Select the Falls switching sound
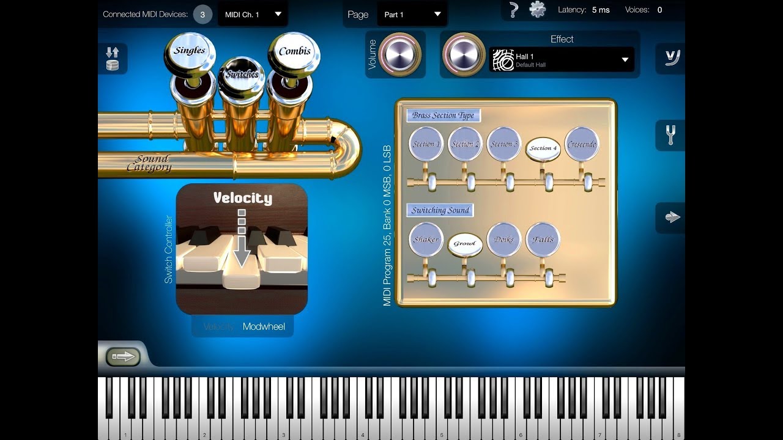783x440 pixels. (543, 240)
